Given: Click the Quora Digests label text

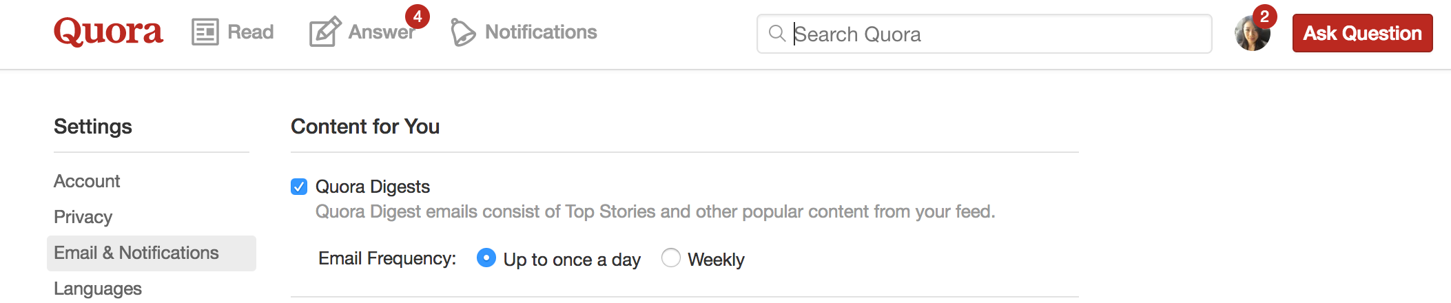Looking at the screenshot, I should tap(373, 187).
